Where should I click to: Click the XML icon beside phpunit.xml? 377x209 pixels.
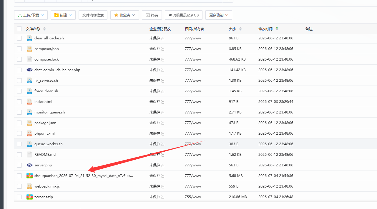pyautogui.click(x=29, y=133)
